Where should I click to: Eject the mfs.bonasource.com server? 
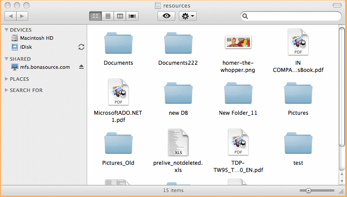point(81,67)
